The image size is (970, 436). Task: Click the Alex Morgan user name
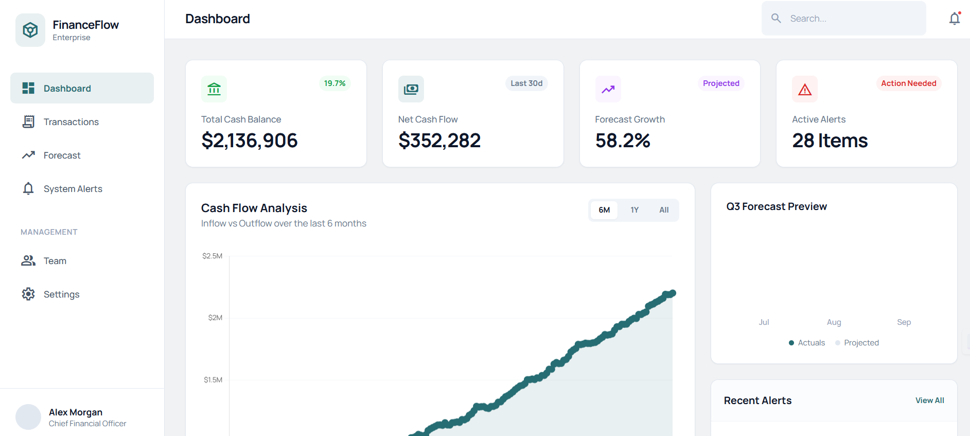[76, 412]
